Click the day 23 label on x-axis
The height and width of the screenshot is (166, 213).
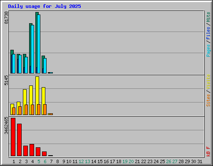coord(150,161)
